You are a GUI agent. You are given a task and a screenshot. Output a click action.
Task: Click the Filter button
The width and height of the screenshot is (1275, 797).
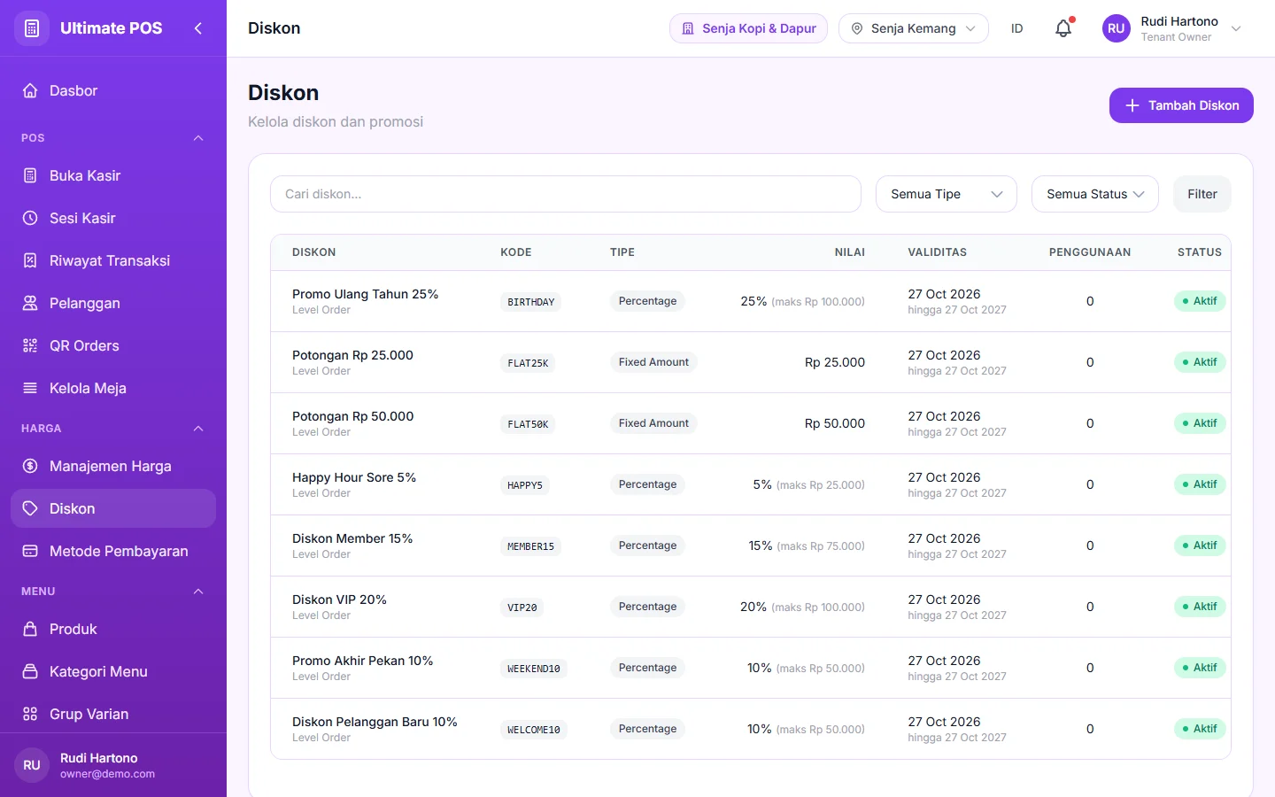1202,194
